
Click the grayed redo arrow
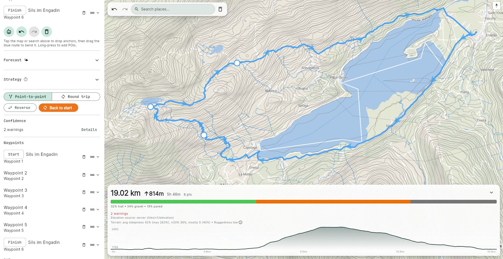click(x=34, y=31)
